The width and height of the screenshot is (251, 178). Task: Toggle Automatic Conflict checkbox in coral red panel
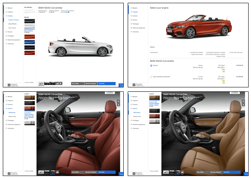pos(6,174)
